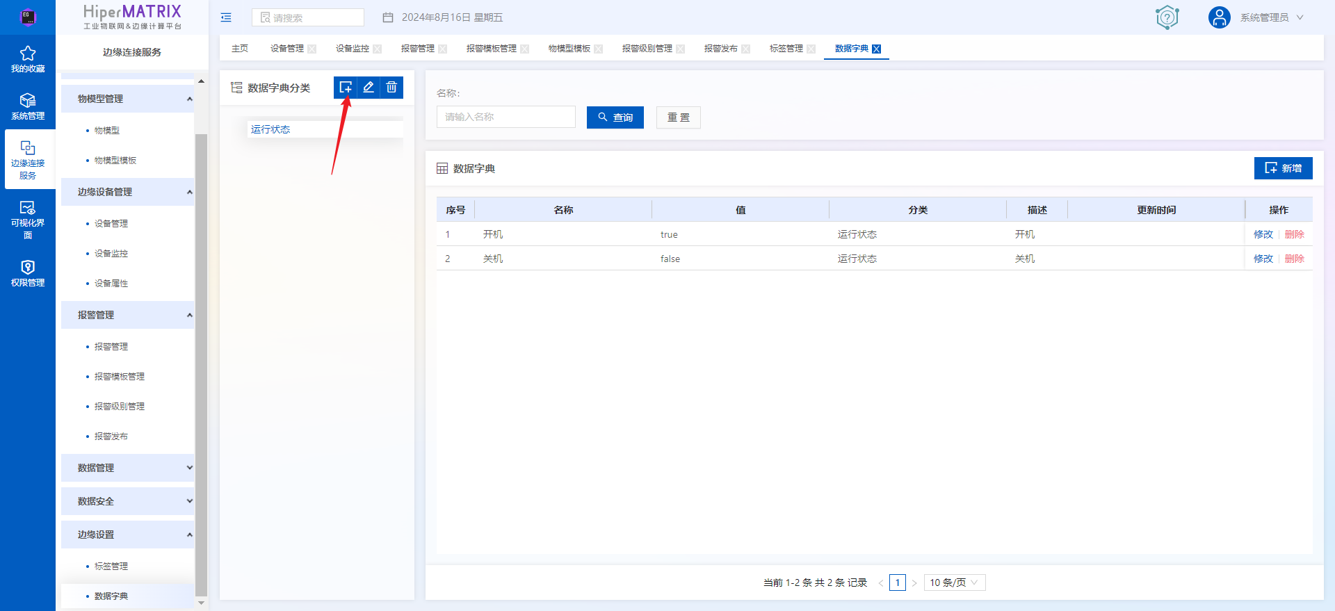Screen dimensions: 1335x611
Task: Close the 报警发布 tab
Action: coord(746,49)
